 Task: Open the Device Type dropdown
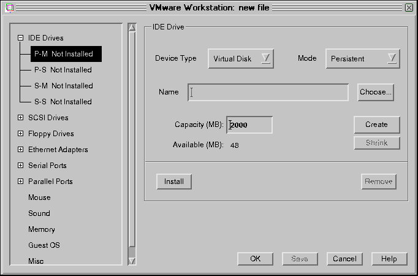241,59
